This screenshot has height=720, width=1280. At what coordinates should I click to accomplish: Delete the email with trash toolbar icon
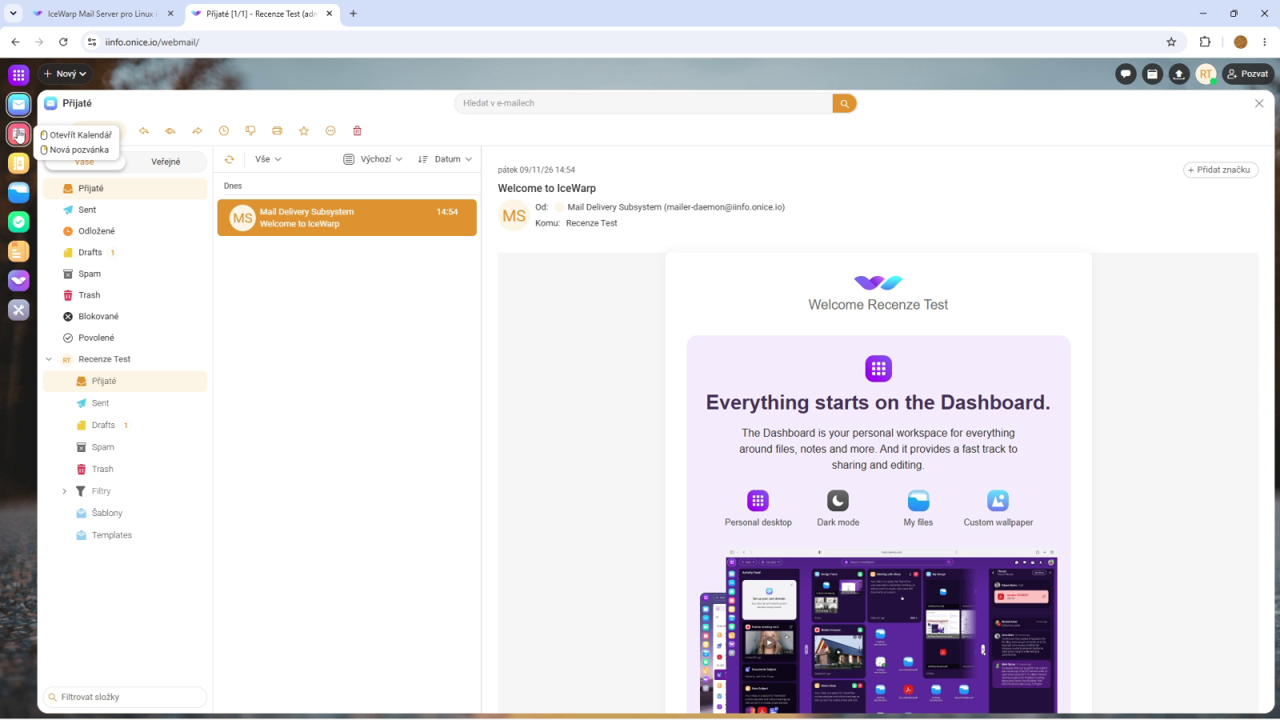[x=358, y=131]
